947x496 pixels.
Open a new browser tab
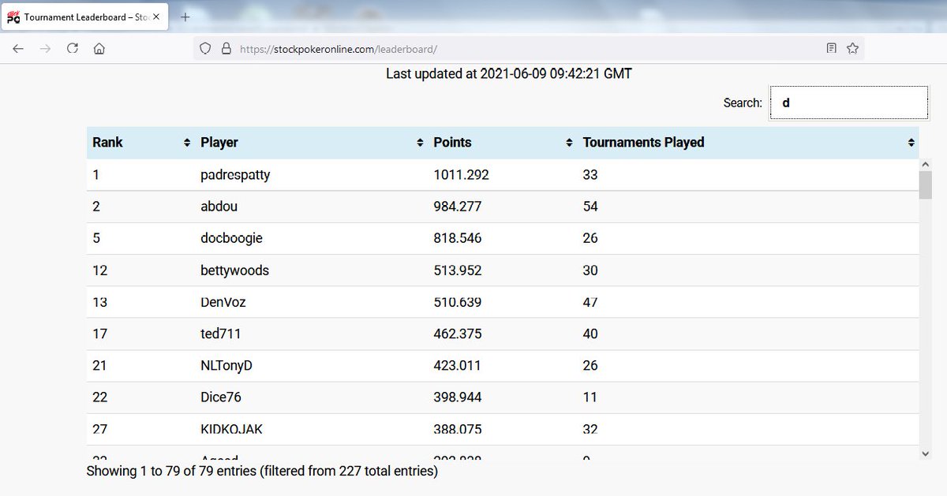(x=185, y=17)
